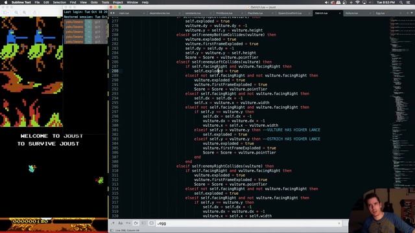Open the tab list dropdown at far right
The width and height of the screenshot is (415, 233).
click(x=412, y=13)
